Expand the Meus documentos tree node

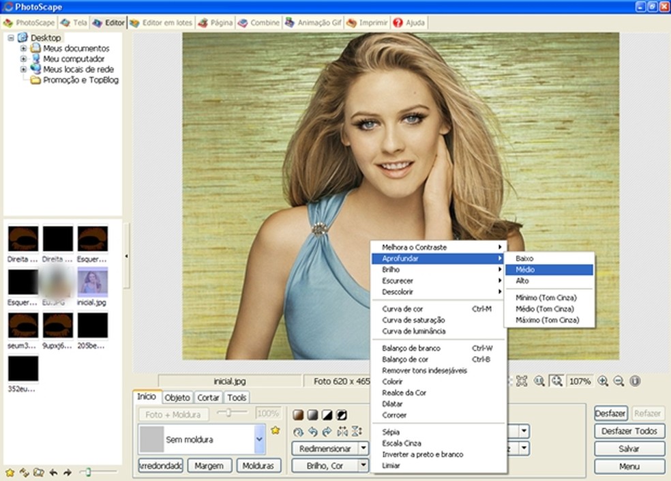24,48
